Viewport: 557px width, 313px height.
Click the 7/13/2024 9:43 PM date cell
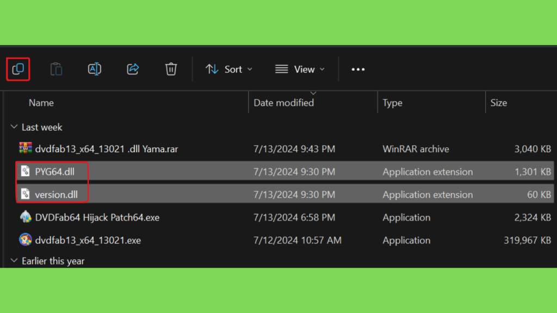click(294, 149)
